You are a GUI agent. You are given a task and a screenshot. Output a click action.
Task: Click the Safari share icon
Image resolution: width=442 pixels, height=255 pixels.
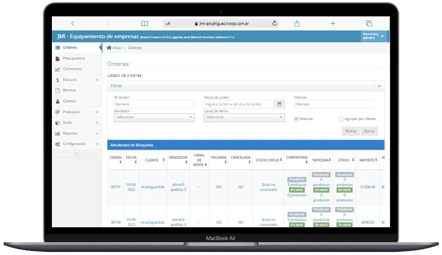click(297, 24)
